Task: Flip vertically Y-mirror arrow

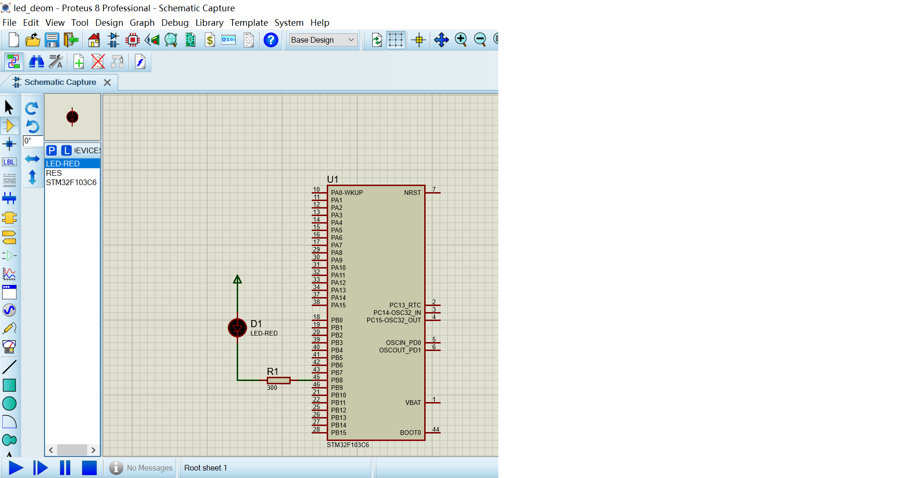Action: [32, 177]
